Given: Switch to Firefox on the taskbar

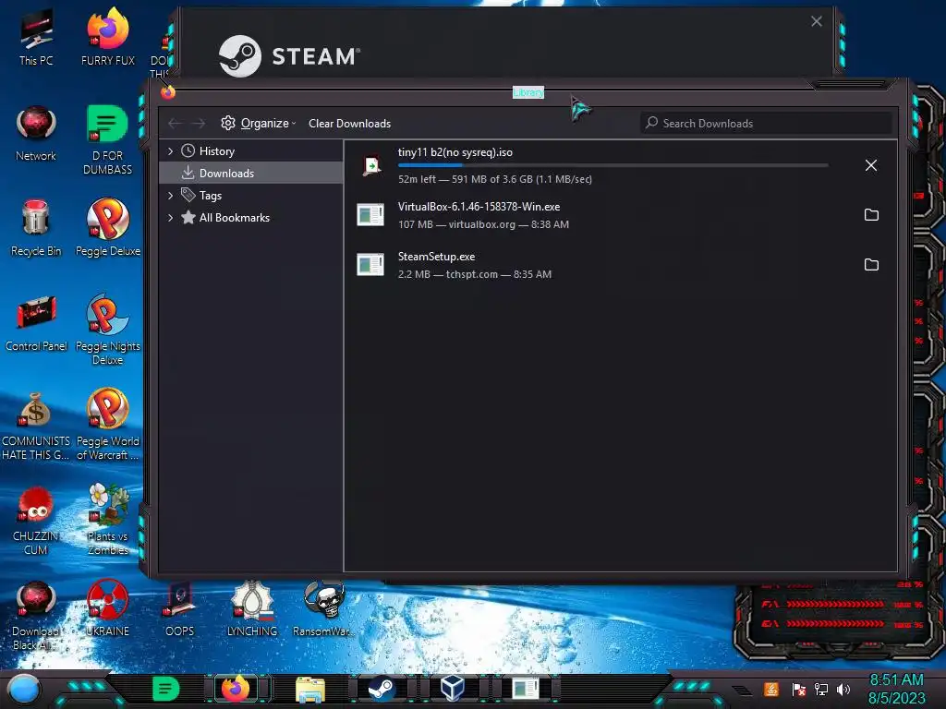Looking at the screenshot, I should [236, 689].
